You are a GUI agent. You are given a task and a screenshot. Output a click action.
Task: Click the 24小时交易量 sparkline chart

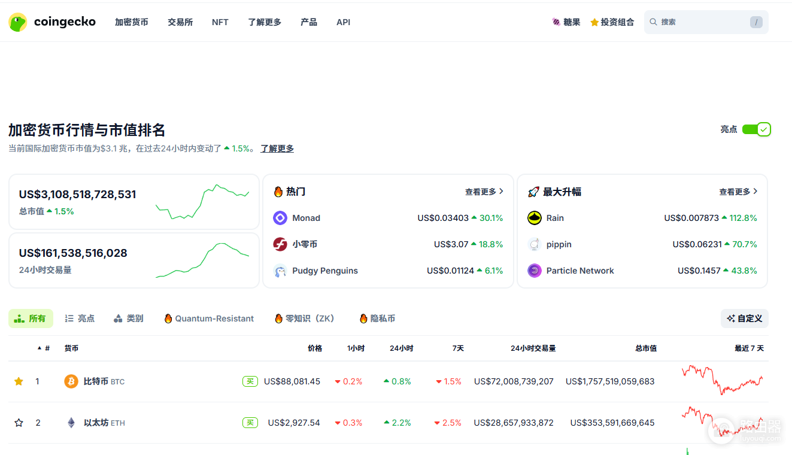(202, 260)
